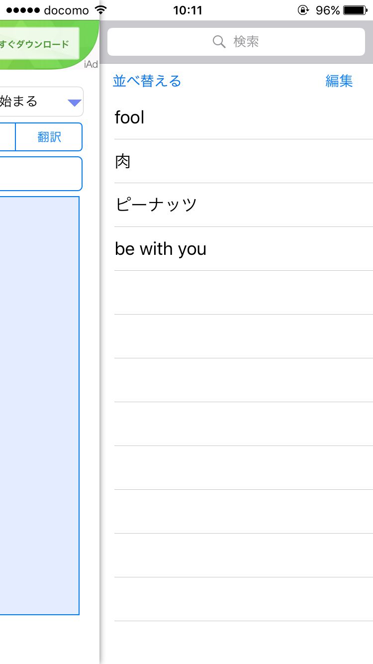Screen dimensions: 373x664
Task: Click the word input box below 翻訳
Action: [x=40, y=174]
